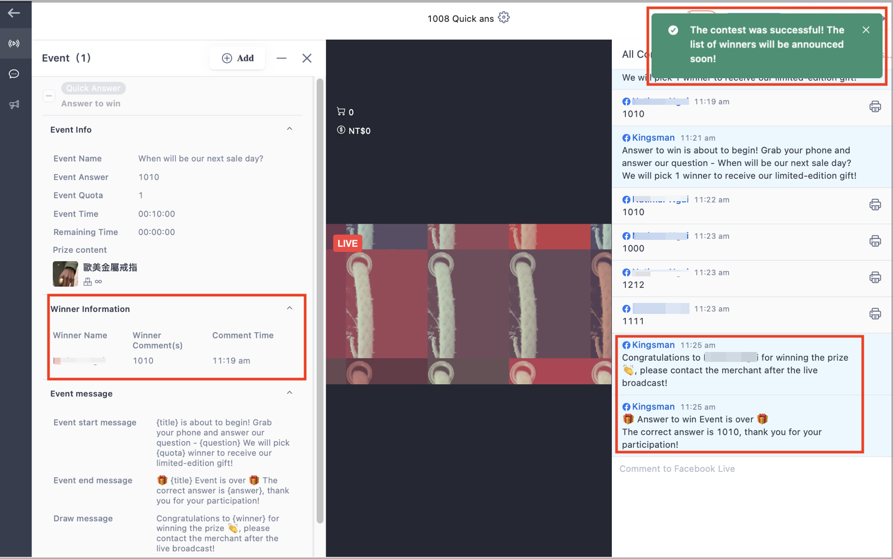Click the LIVE badge on video
This screenshot has height=559, width=893.
pos(347,244)
